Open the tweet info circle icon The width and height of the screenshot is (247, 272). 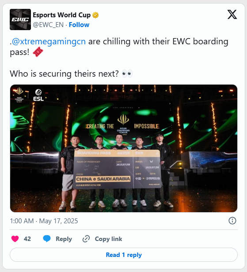point(232,221)
